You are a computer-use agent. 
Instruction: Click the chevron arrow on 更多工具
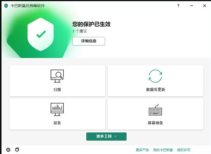[x=115, y=137]
